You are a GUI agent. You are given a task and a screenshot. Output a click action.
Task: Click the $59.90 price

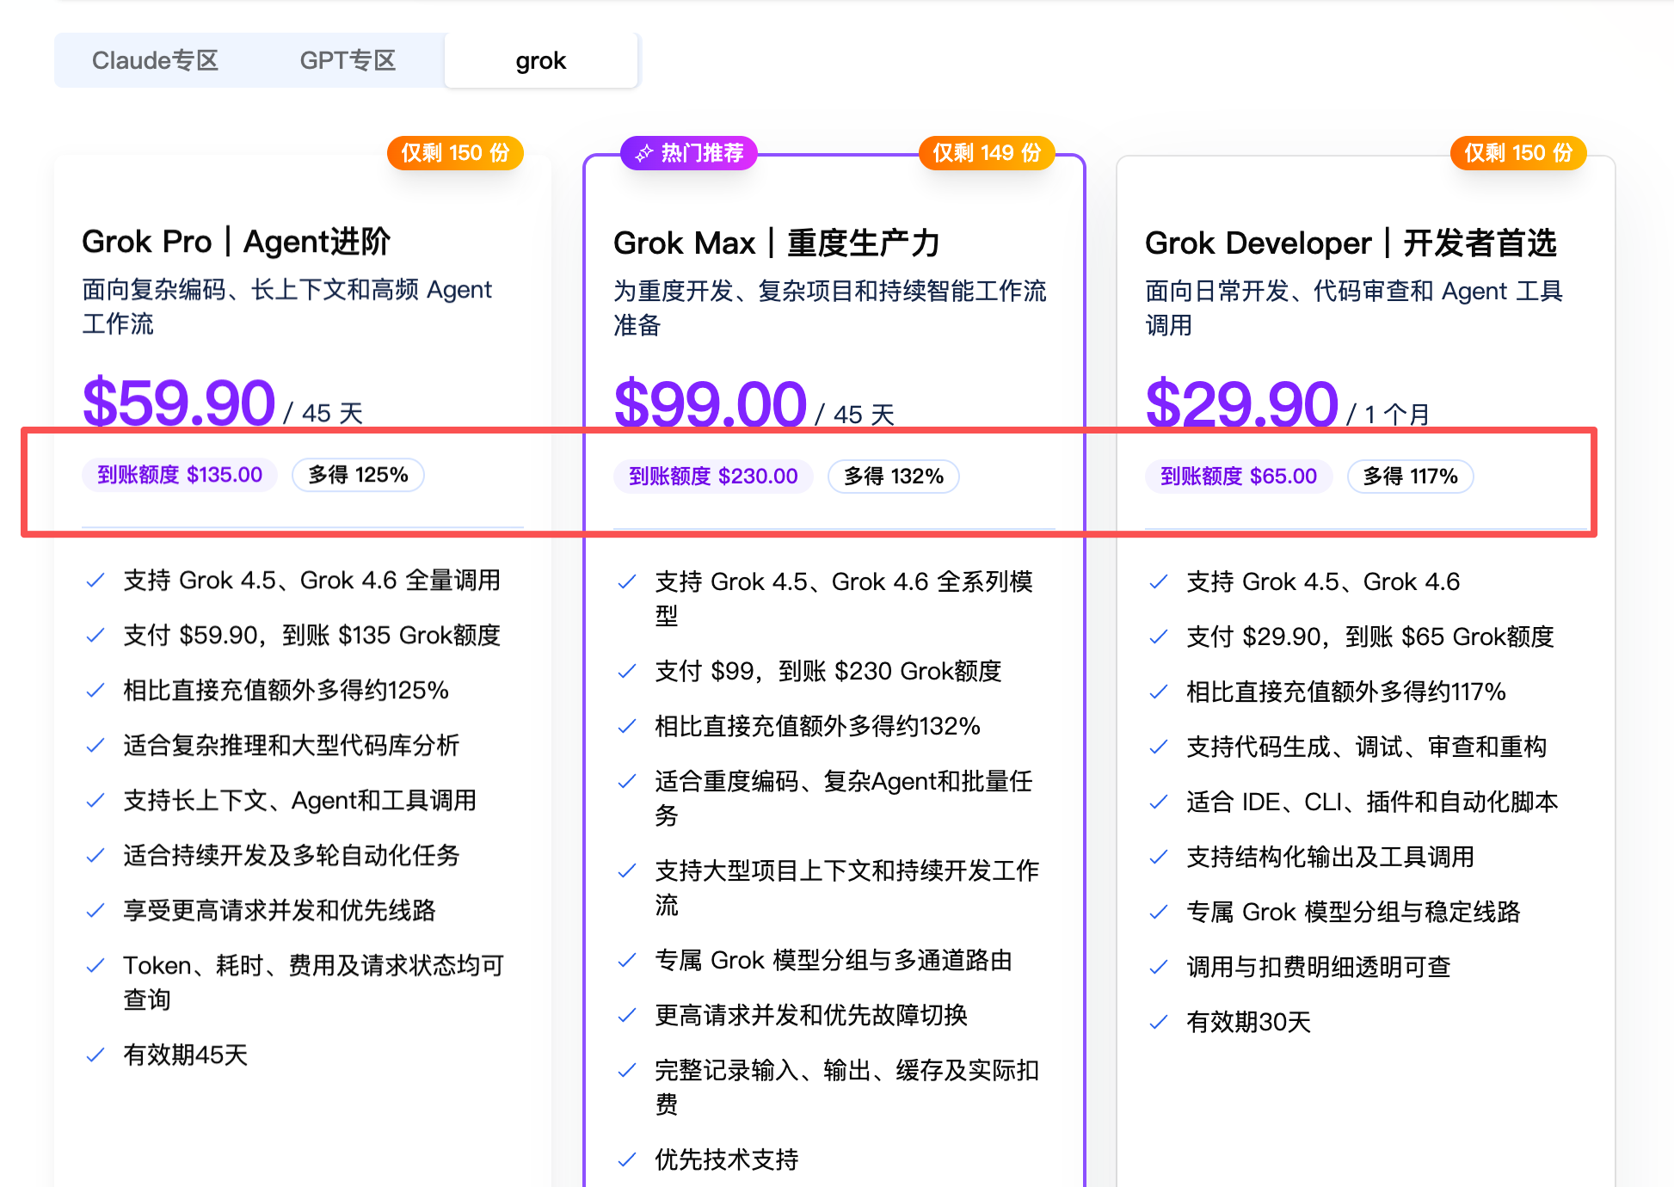pos(179,403)
